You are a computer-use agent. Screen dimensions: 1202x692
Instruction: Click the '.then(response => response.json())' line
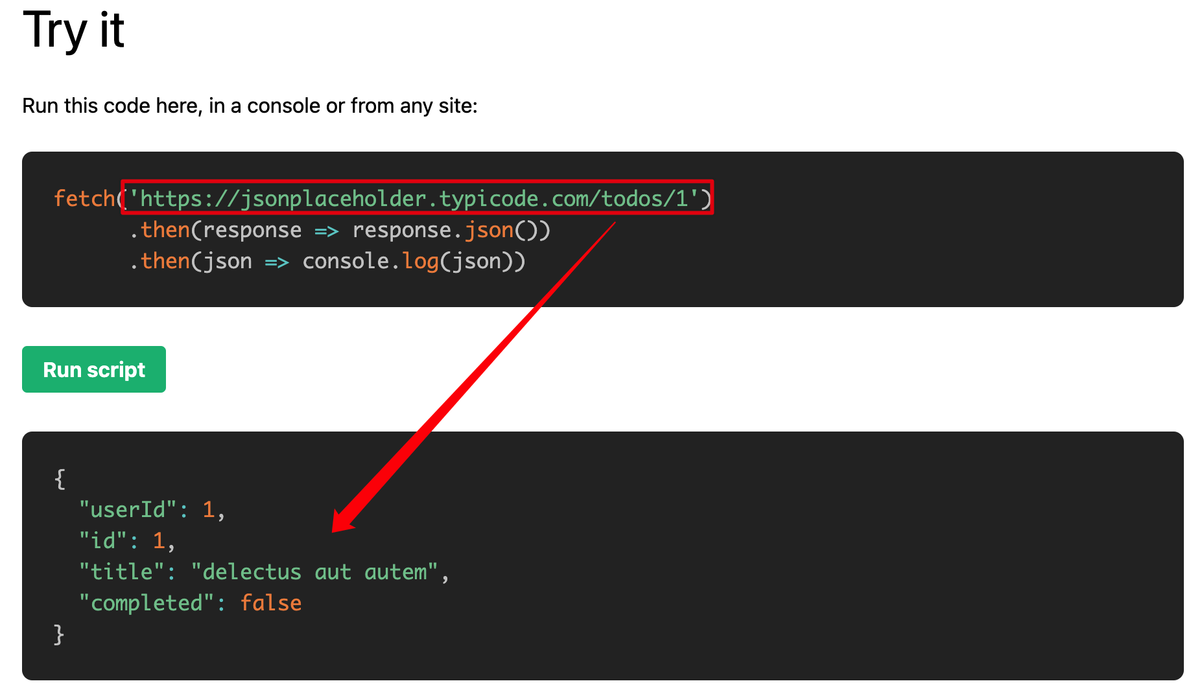340,230
